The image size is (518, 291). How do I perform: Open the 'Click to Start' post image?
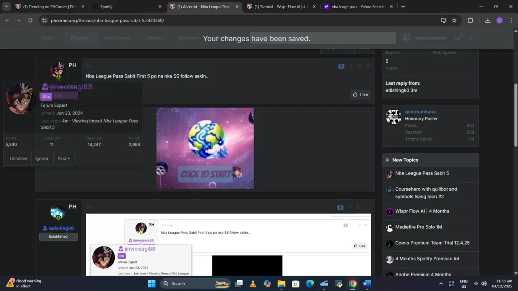(x=205, y=148)
